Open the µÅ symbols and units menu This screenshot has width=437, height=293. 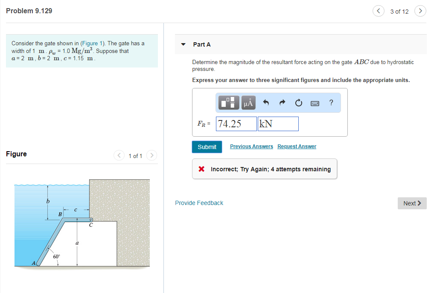pos(248,103)
